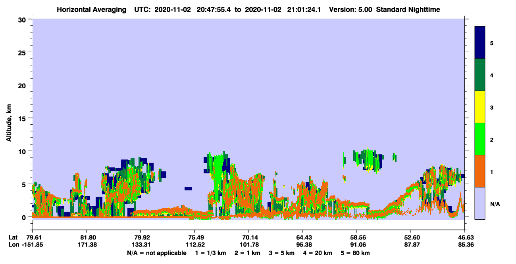Click the colorbar label 1

tap(492, 171)
